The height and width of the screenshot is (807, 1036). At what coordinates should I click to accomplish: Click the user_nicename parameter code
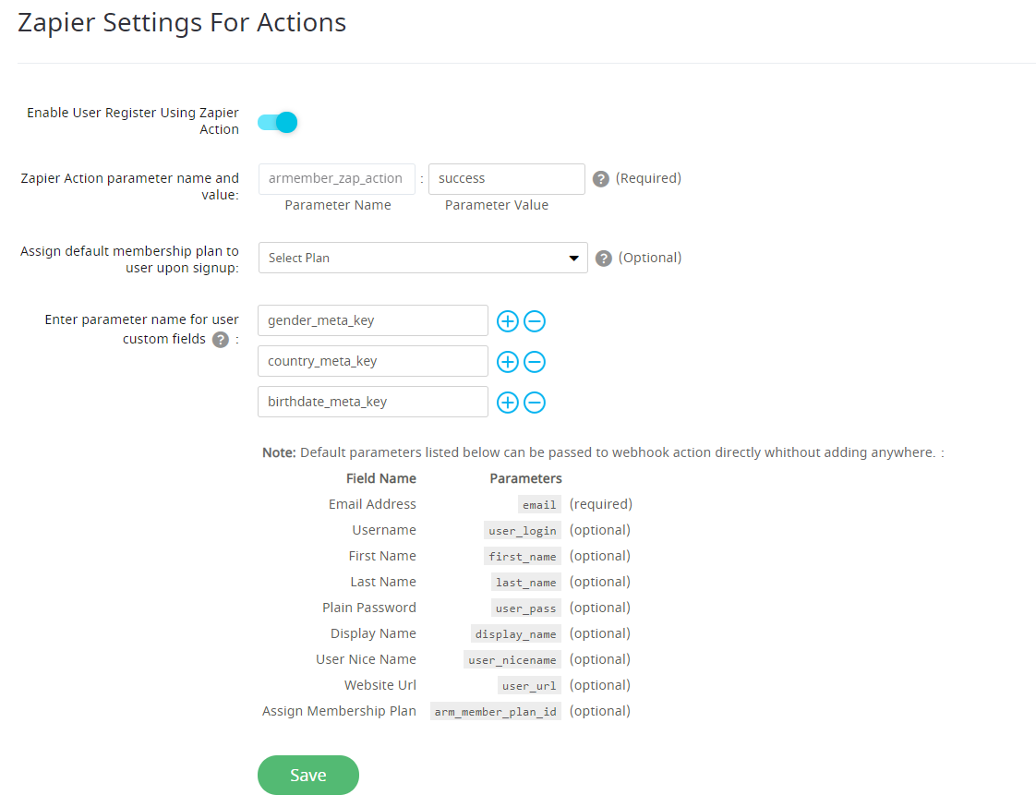tap(512, 659)
